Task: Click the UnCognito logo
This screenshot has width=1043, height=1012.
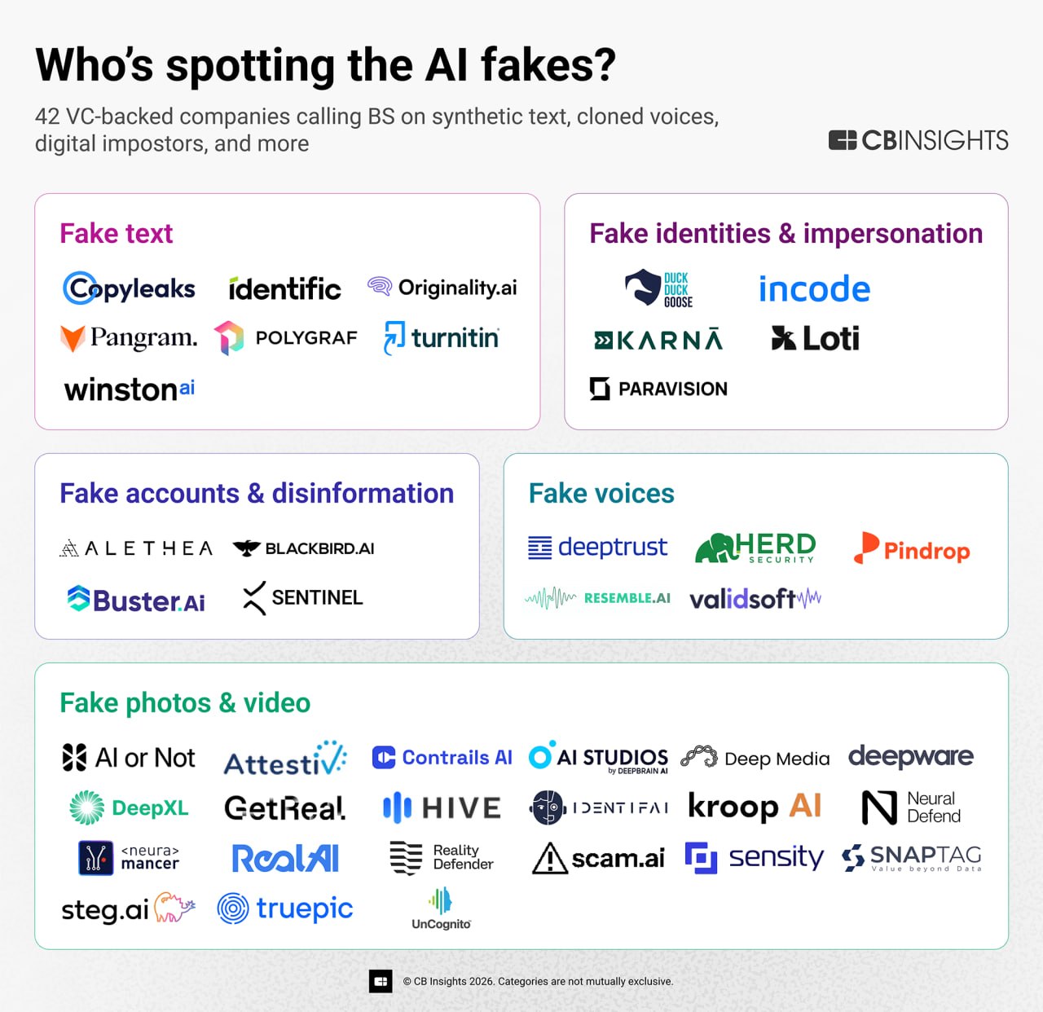Action: click(441, 909)
